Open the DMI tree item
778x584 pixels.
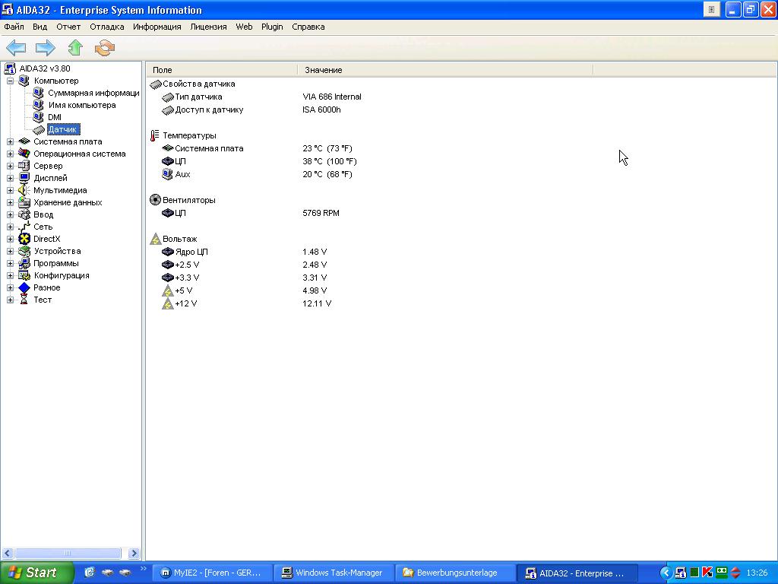click(55, 117)
